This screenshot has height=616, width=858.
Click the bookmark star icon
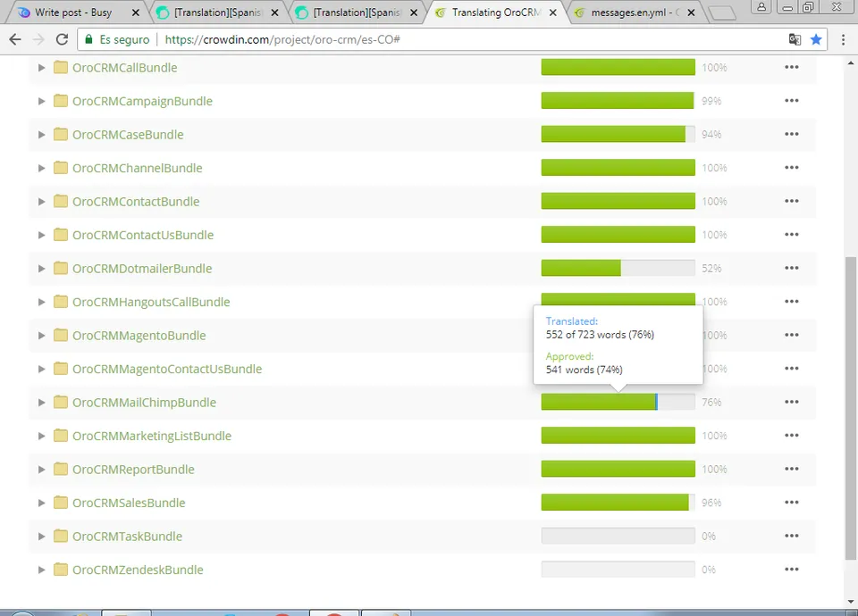tap(816, 39)
